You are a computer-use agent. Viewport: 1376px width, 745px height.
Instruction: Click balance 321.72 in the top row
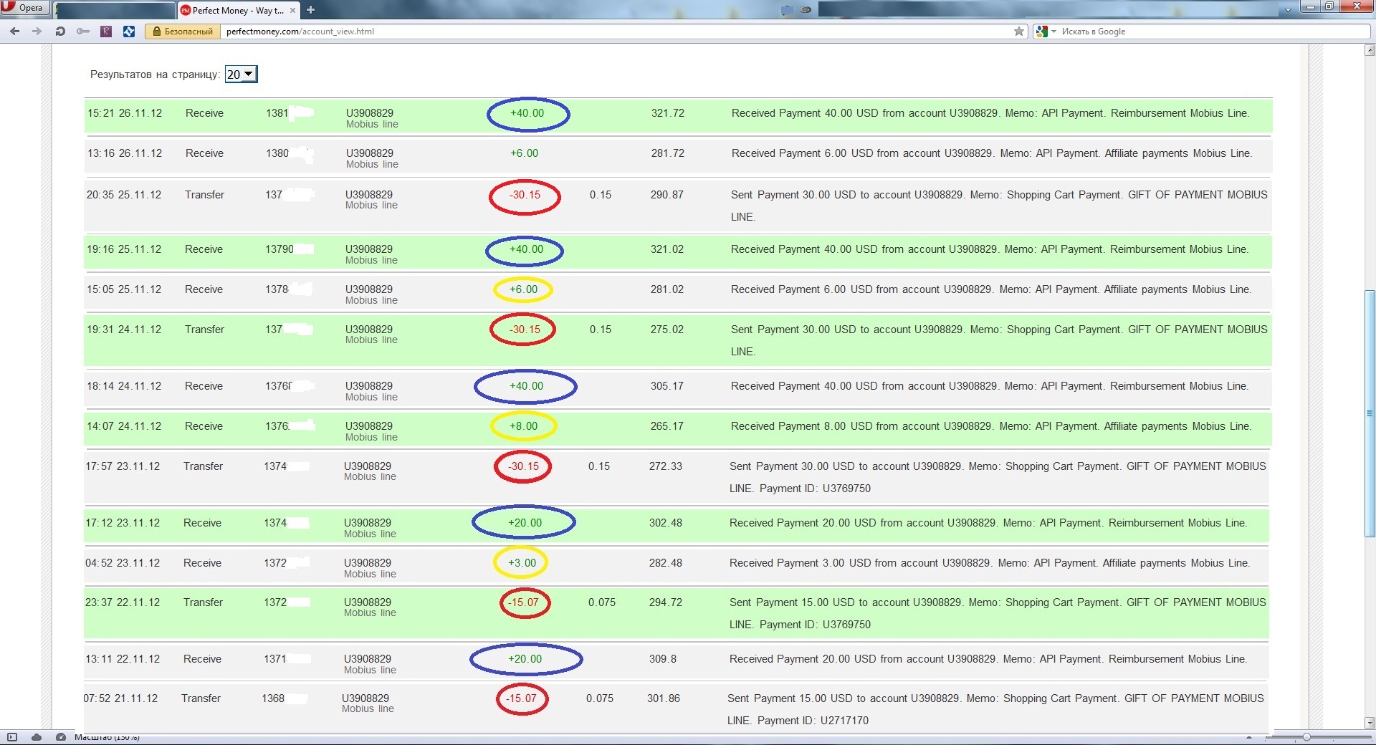(x=667, y=113)
